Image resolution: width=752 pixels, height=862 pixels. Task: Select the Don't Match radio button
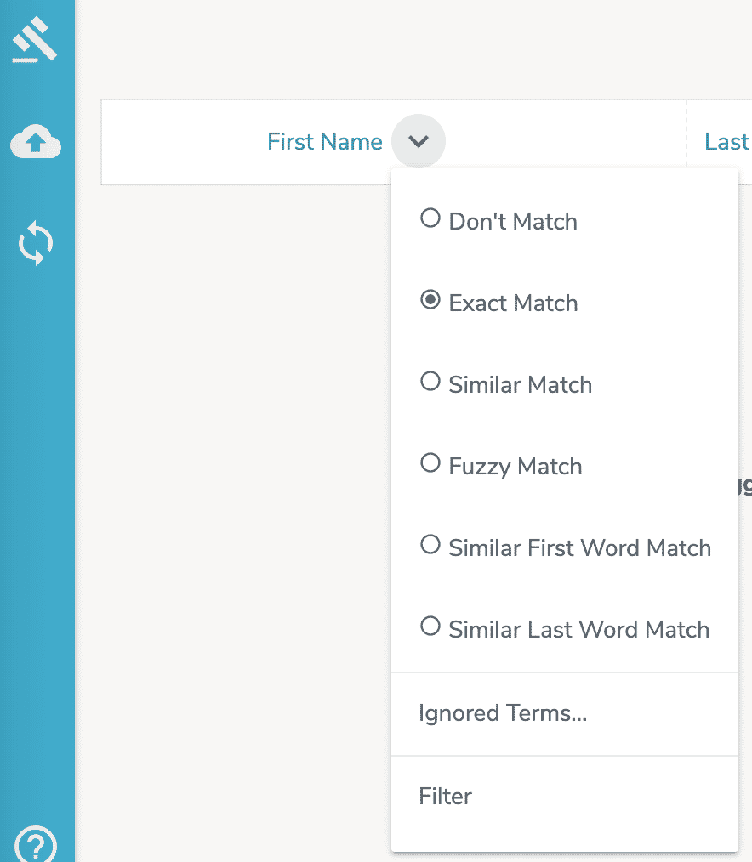point(430,218)
